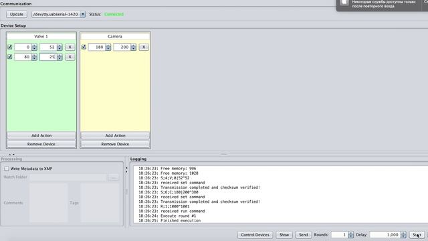
Task: Adjust stepper beside Valve 1 value 80
Action: (x=34, y=57)
